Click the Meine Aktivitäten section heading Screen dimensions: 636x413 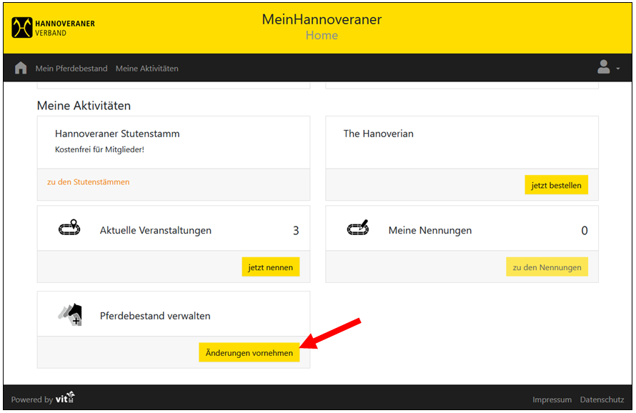84,106
